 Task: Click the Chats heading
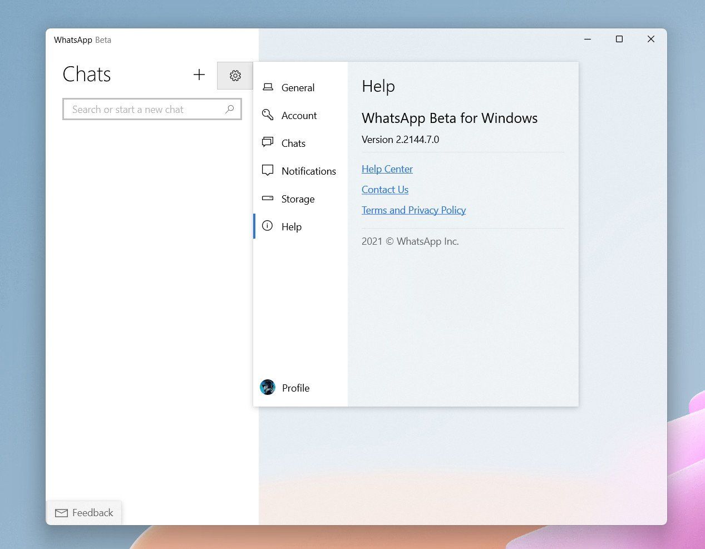(87, 75)
